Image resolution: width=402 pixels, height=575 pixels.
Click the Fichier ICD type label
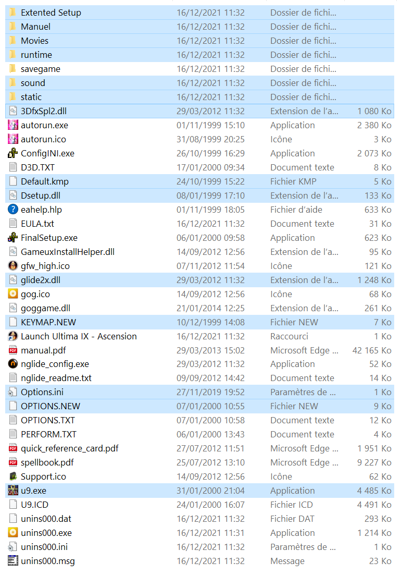pyautogui.click(x=292, y=505)
